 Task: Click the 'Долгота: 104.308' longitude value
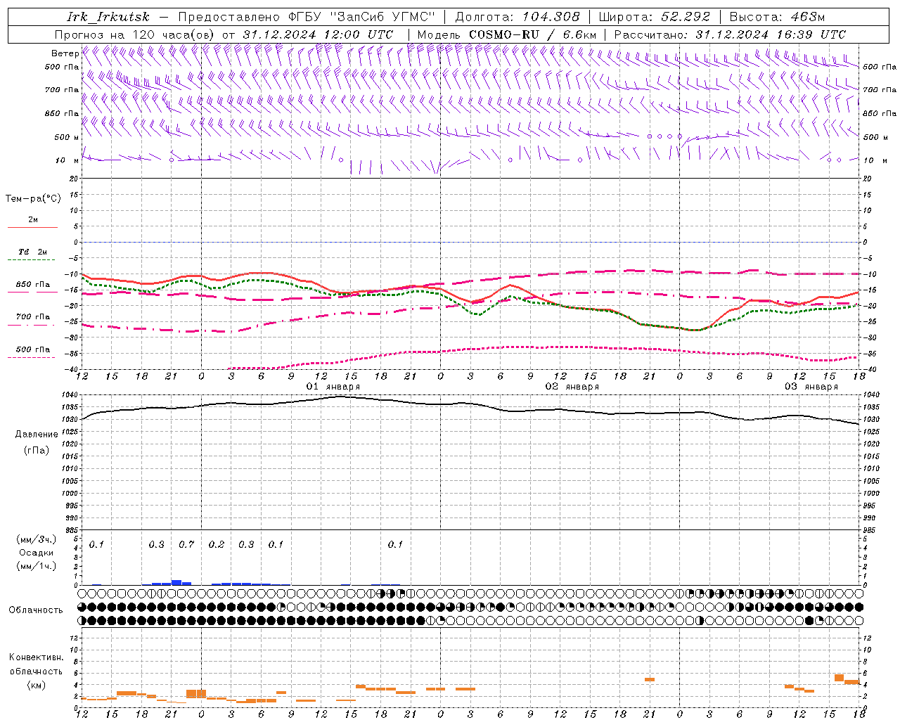517,17
